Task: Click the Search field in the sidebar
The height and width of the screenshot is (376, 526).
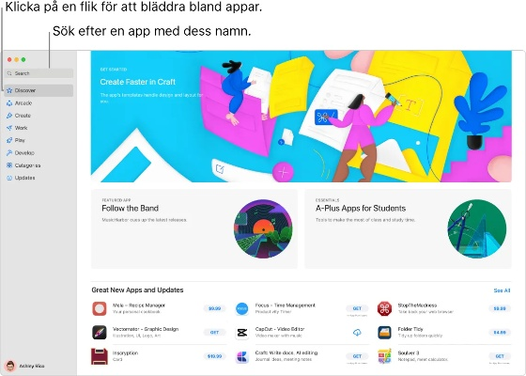Action: coord(39,73)
